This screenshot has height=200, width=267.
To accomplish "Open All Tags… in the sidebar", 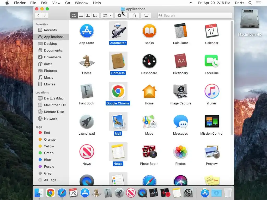I will [x=51, y=180].
